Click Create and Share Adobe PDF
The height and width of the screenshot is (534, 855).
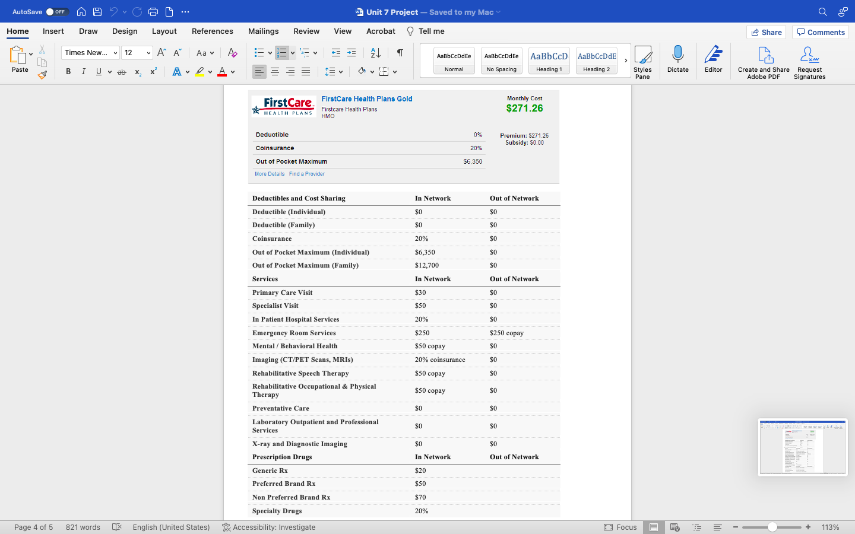click(764, 62)
